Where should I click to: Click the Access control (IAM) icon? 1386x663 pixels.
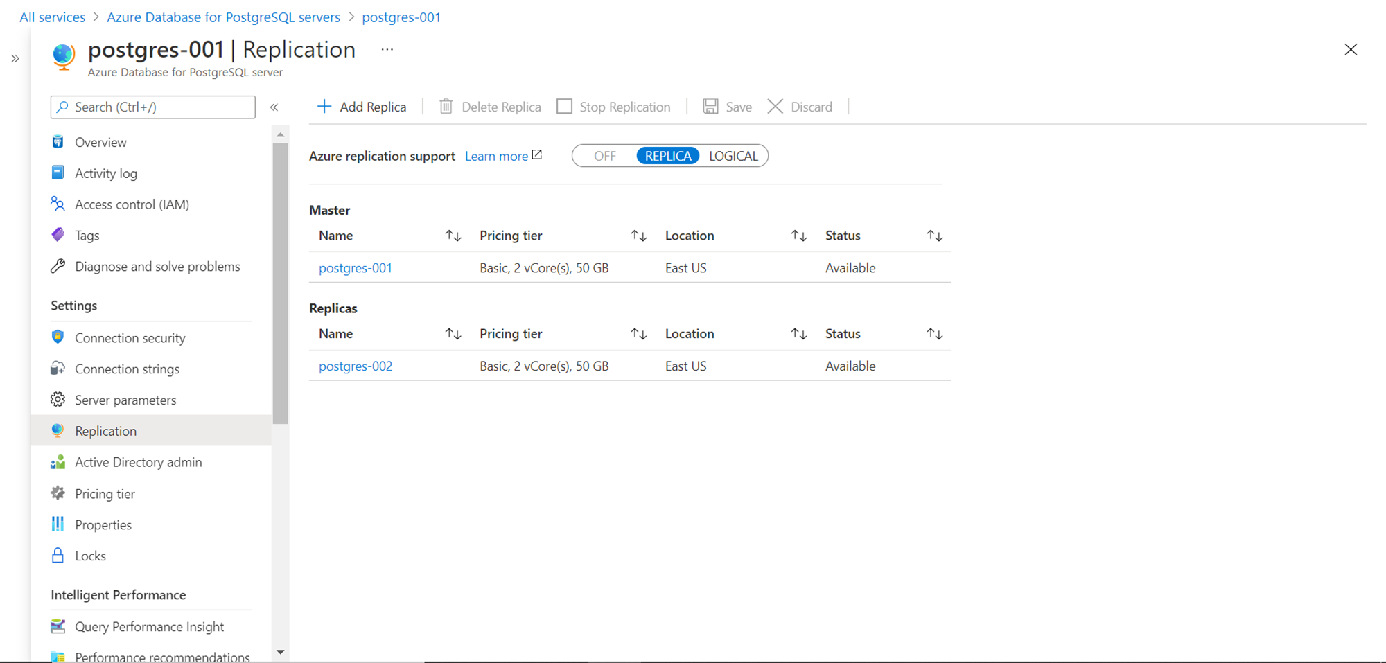58,204
